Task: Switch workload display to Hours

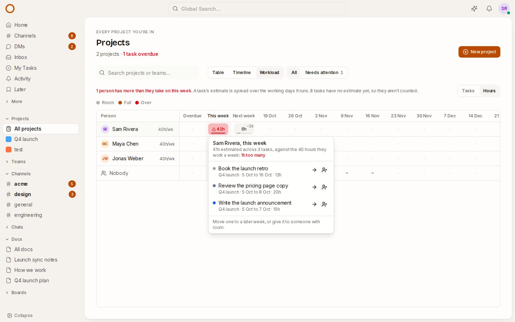Action: point(489,91)
